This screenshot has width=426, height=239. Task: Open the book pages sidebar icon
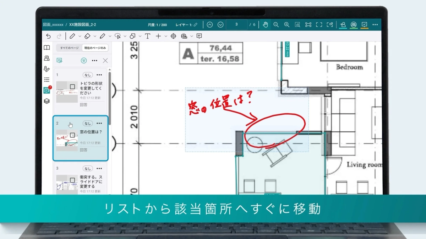coord(47,48)
